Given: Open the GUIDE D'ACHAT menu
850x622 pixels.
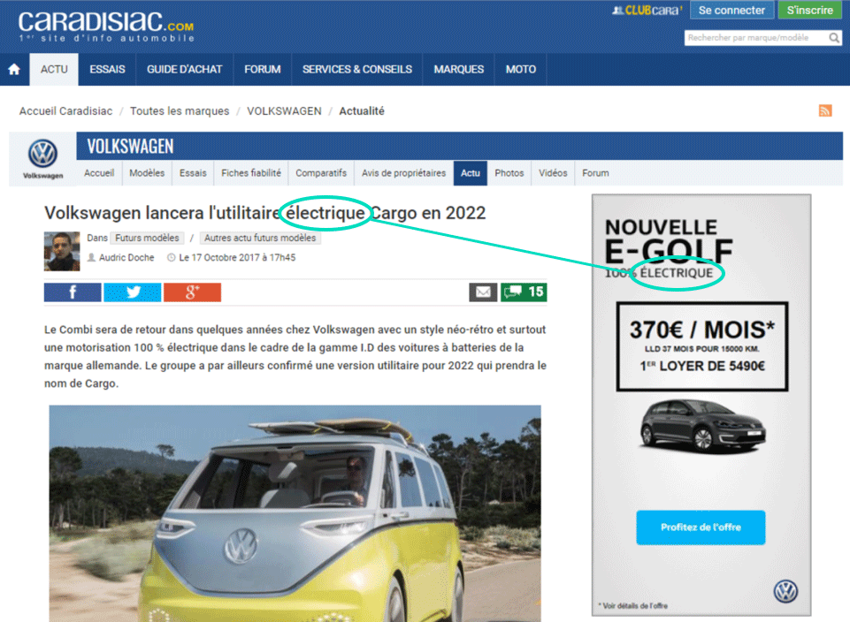Looking at the screenshot, I should [x=184, y=70].
